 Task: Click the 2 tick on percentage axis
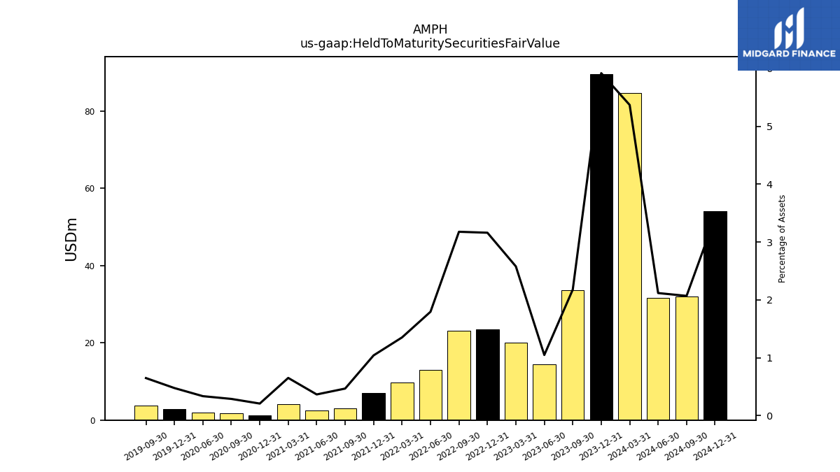click(769, 300)
